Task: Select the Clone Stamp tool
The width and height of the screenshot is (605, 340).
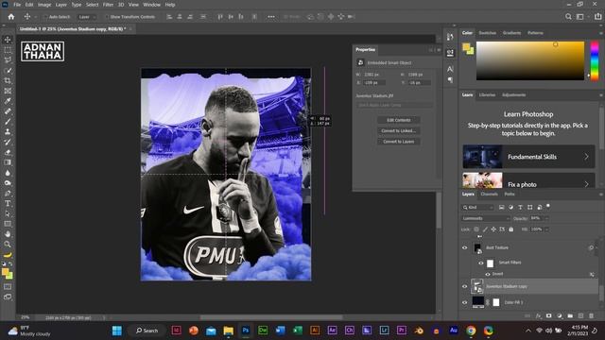Action: pos(8,131)
